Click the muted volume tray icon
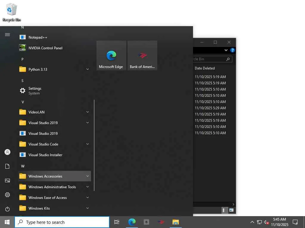This screenshot has width=305, height=228. 266,222
